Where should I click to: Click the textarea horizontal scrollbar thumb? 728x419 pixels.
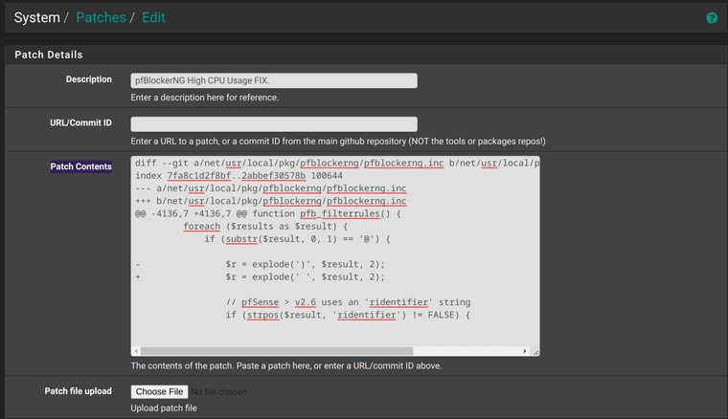(x=277, y=351)
